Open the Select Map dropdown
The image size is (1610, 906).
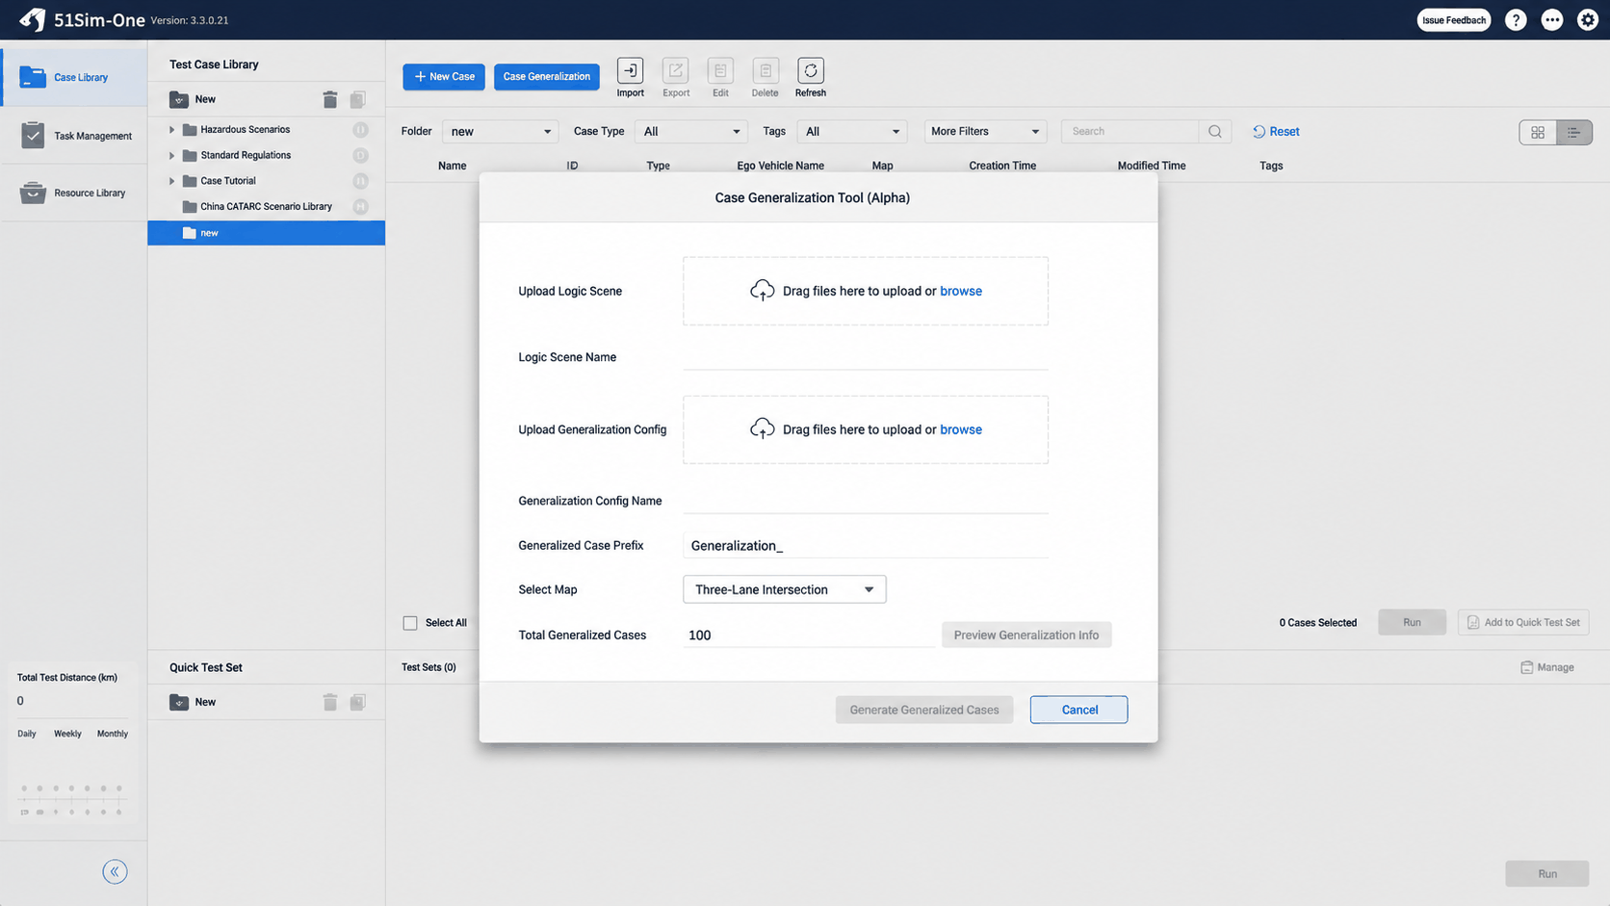pyautogui.click(x=784, y=589)
